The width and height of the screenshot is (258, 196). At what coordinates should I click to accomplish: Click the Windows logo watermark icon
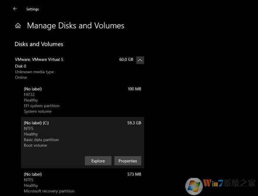[x=194, y=185]
